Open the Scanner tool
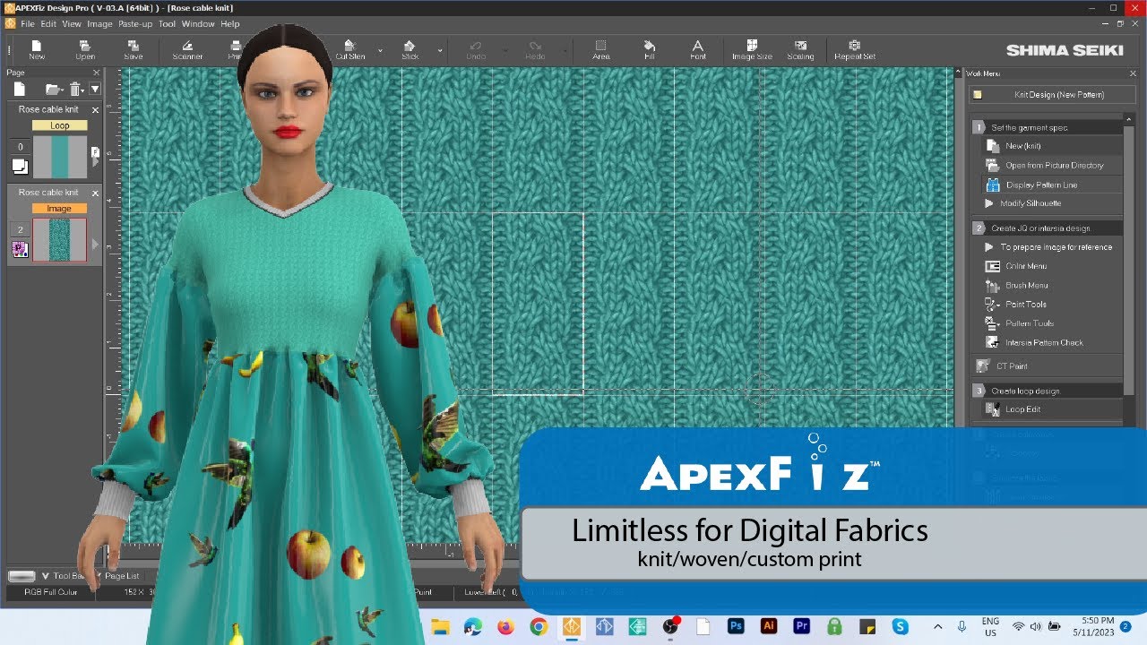1147x645 pixels. point(187,48)
